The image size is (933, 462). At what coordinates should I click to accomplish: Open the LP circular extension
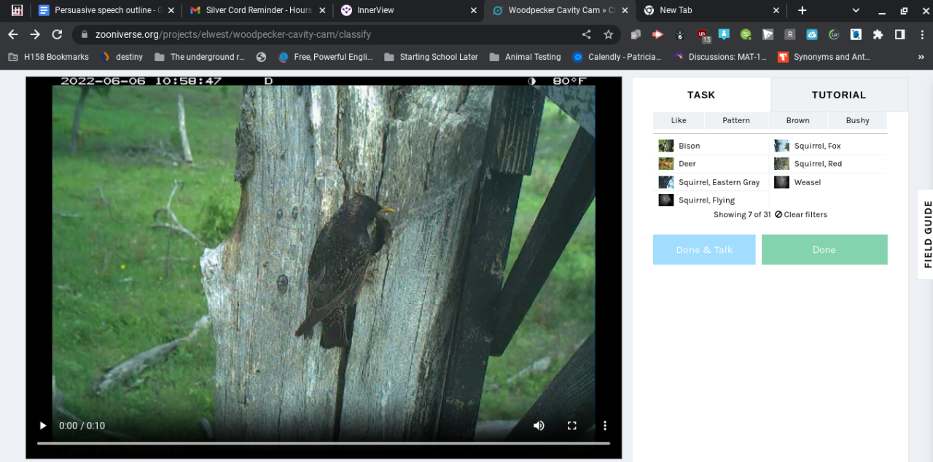(834, 34)
